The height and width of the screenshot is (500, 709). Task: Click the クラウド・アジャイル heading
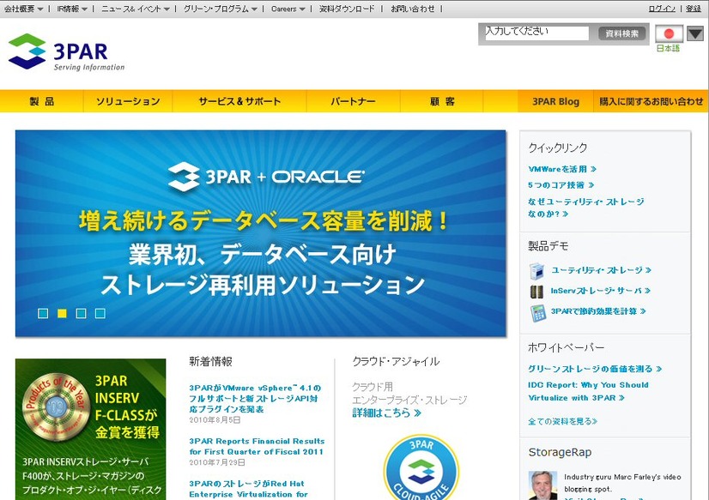[x=396, y=361]
